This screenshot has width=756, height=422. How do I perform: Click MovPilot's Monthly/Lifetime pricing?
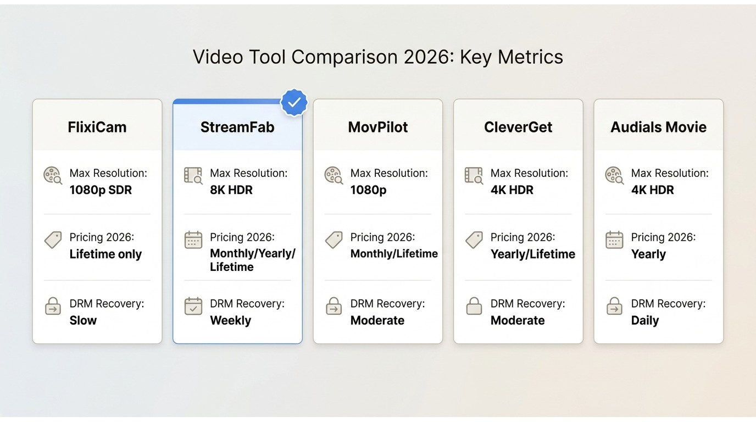[394, 254]
